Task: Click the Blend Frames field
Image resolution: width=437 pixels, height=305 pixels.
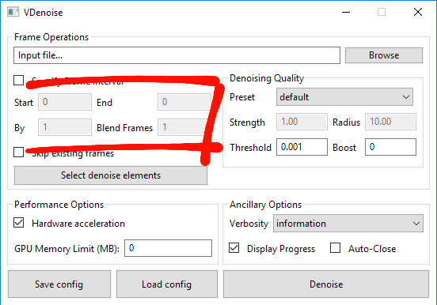Action: [x=183, y=127]
